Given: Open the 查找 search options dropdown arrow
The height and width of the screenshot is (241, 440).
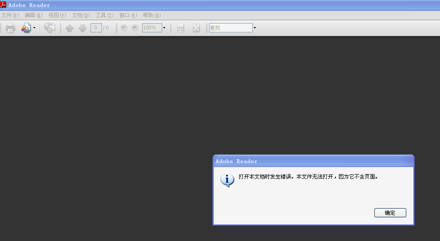Looking at the screenshot, I should 255,28.
